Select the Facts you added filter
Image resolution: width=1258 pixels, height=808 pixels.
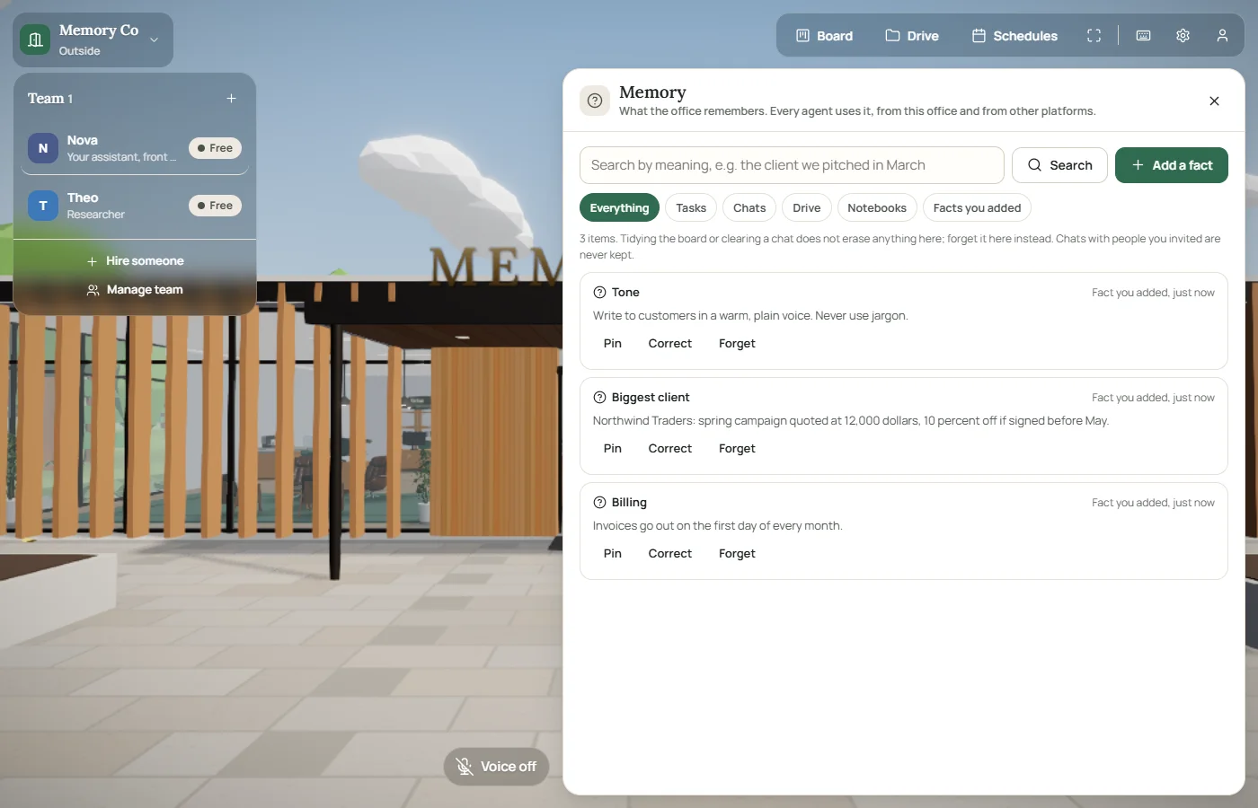[977, 207]
